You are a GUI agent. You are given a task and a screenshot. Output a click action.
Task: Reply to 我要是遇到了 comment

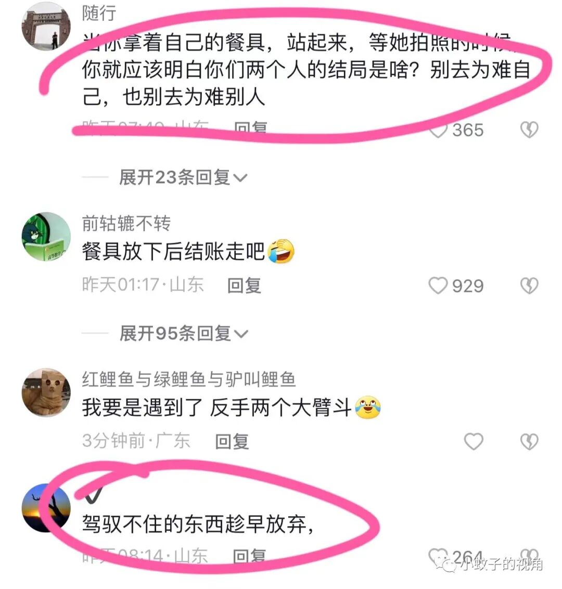point(232,441)
